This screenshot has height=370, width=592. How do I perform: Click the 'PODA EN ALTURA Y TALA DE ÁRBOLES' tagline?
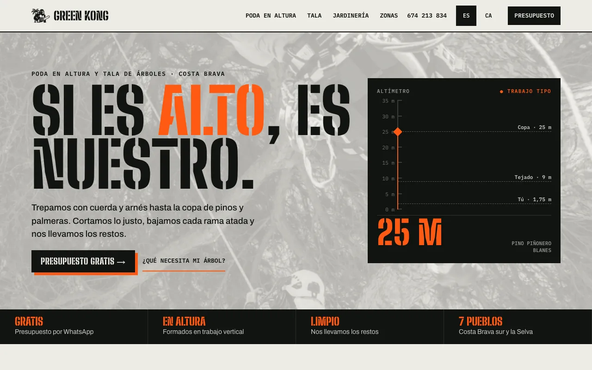point(99,74)
